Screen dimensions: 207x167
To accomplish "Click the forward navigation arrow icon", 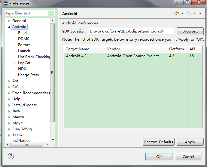I will coord(188,13).
